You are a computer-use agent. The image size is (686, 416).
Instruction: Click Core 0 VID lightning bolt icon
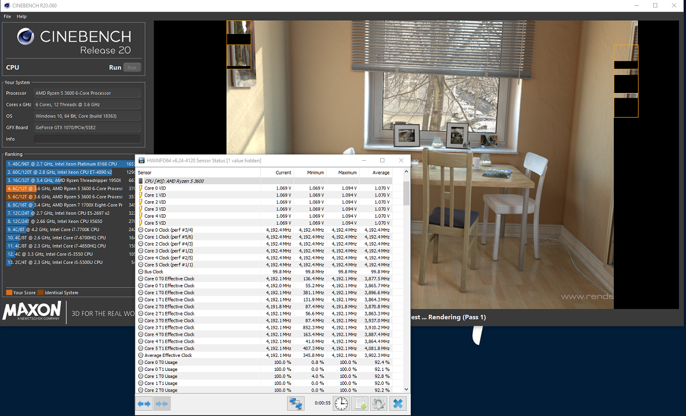[x=141, y=188]
